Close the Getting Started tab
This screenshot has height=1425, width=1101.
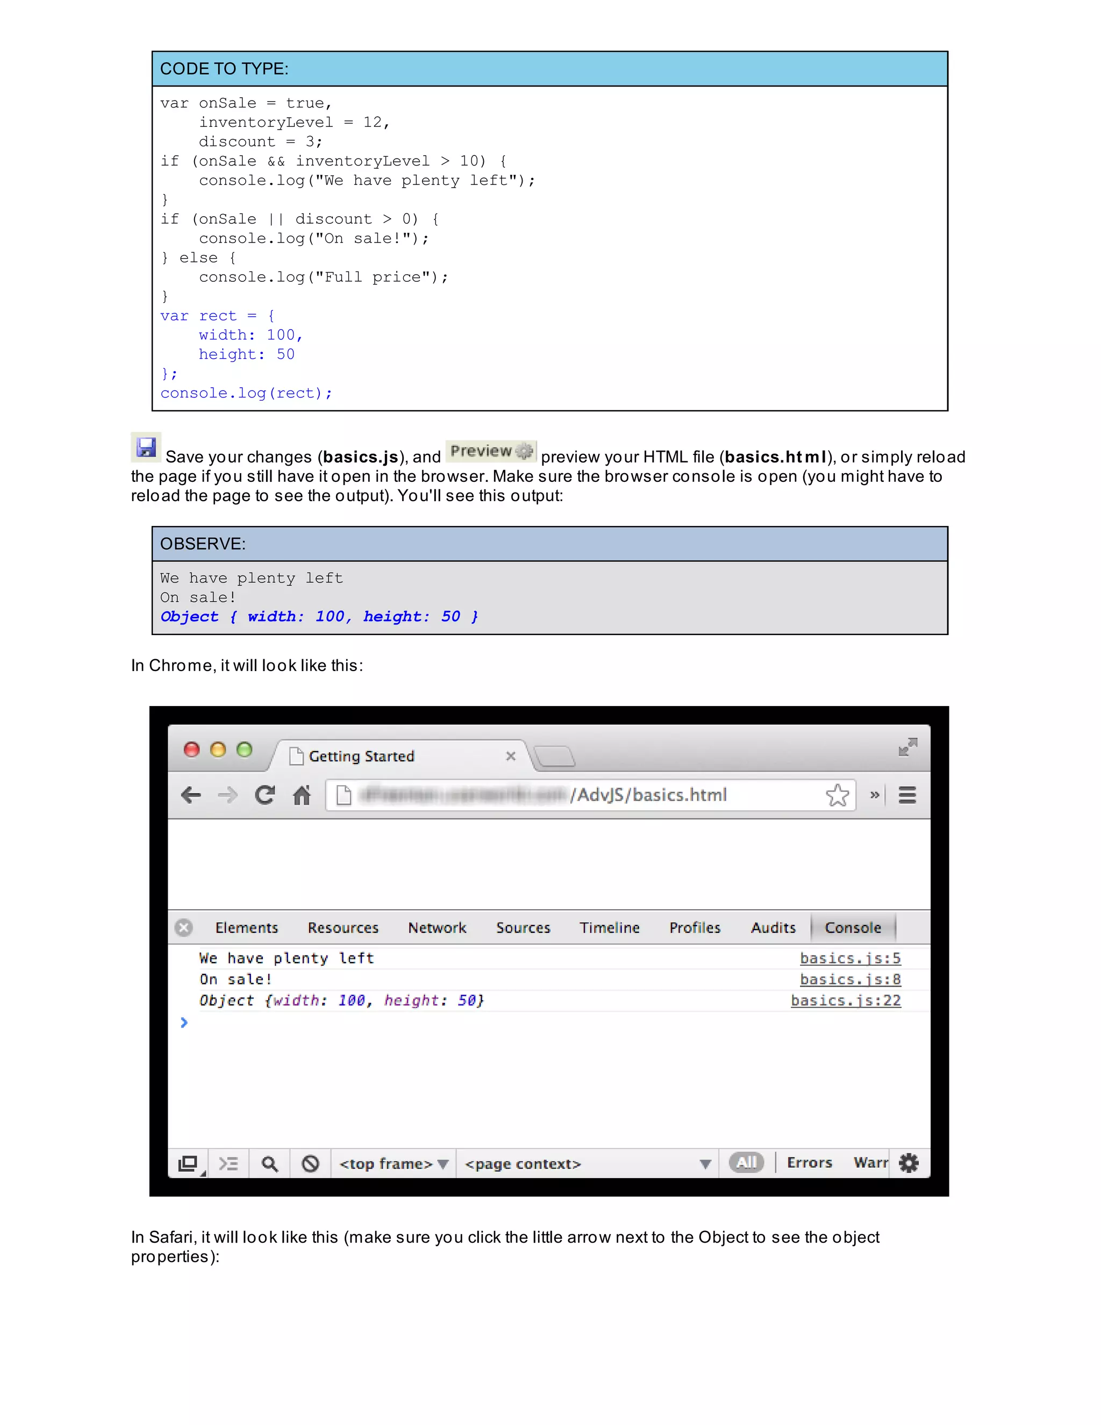point(511,756)
